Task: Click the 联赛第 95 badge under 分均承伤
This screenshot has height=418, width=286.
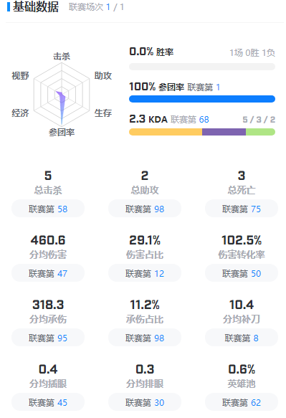Action: pos(48,338)
